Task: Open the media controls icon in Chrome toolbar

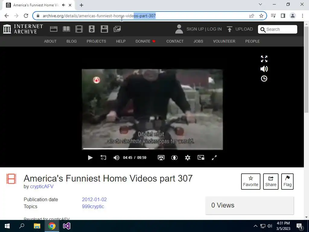Action: pyautogui.click(x=273, y=16)
